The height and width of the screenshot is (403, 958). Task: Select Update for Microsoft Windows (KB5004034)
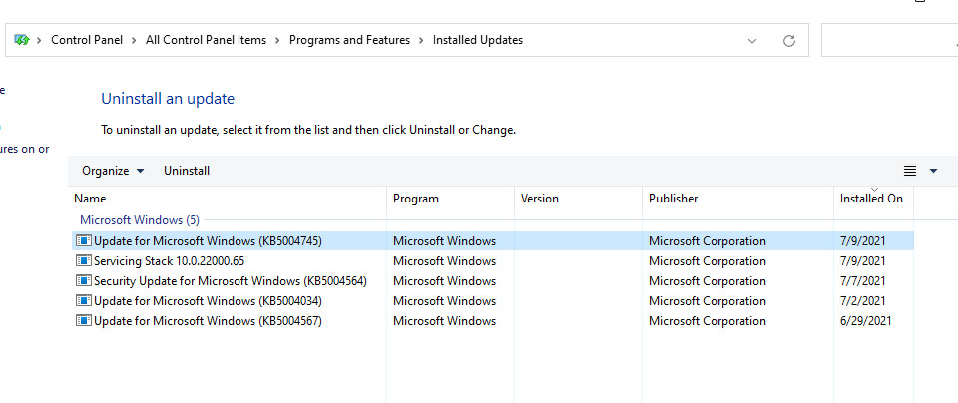coord(492,301)
